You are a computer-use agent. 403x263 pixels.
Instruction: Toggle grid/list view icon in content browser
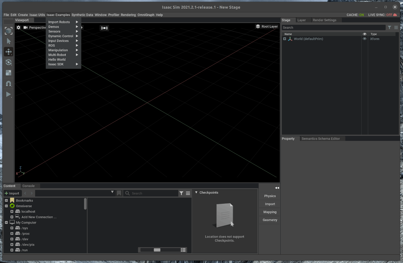pos(183,250)
